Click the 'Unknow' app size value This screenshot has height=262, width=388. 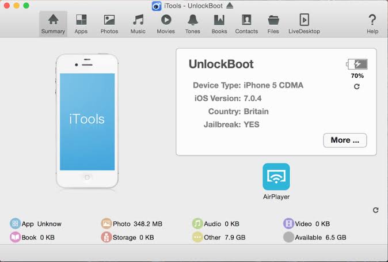[50, 224]
